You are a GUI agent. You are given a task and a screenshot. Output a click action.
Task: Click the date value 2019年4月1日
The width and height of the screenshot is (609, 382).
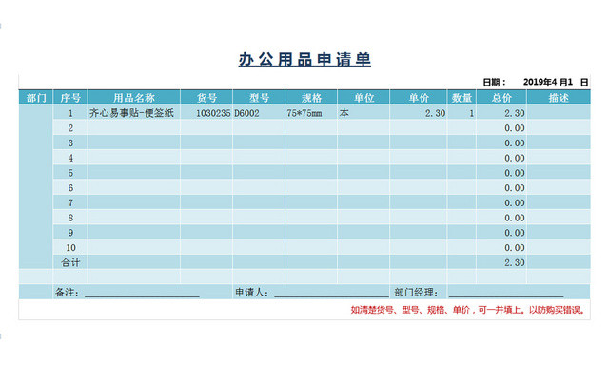click(x=556, y=83)
